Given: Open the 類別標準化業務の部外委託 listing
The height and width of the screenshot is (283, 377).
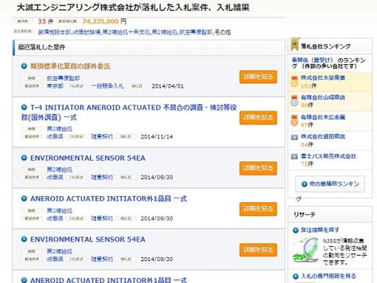Looking at the screenshot, I should point(70,66).
